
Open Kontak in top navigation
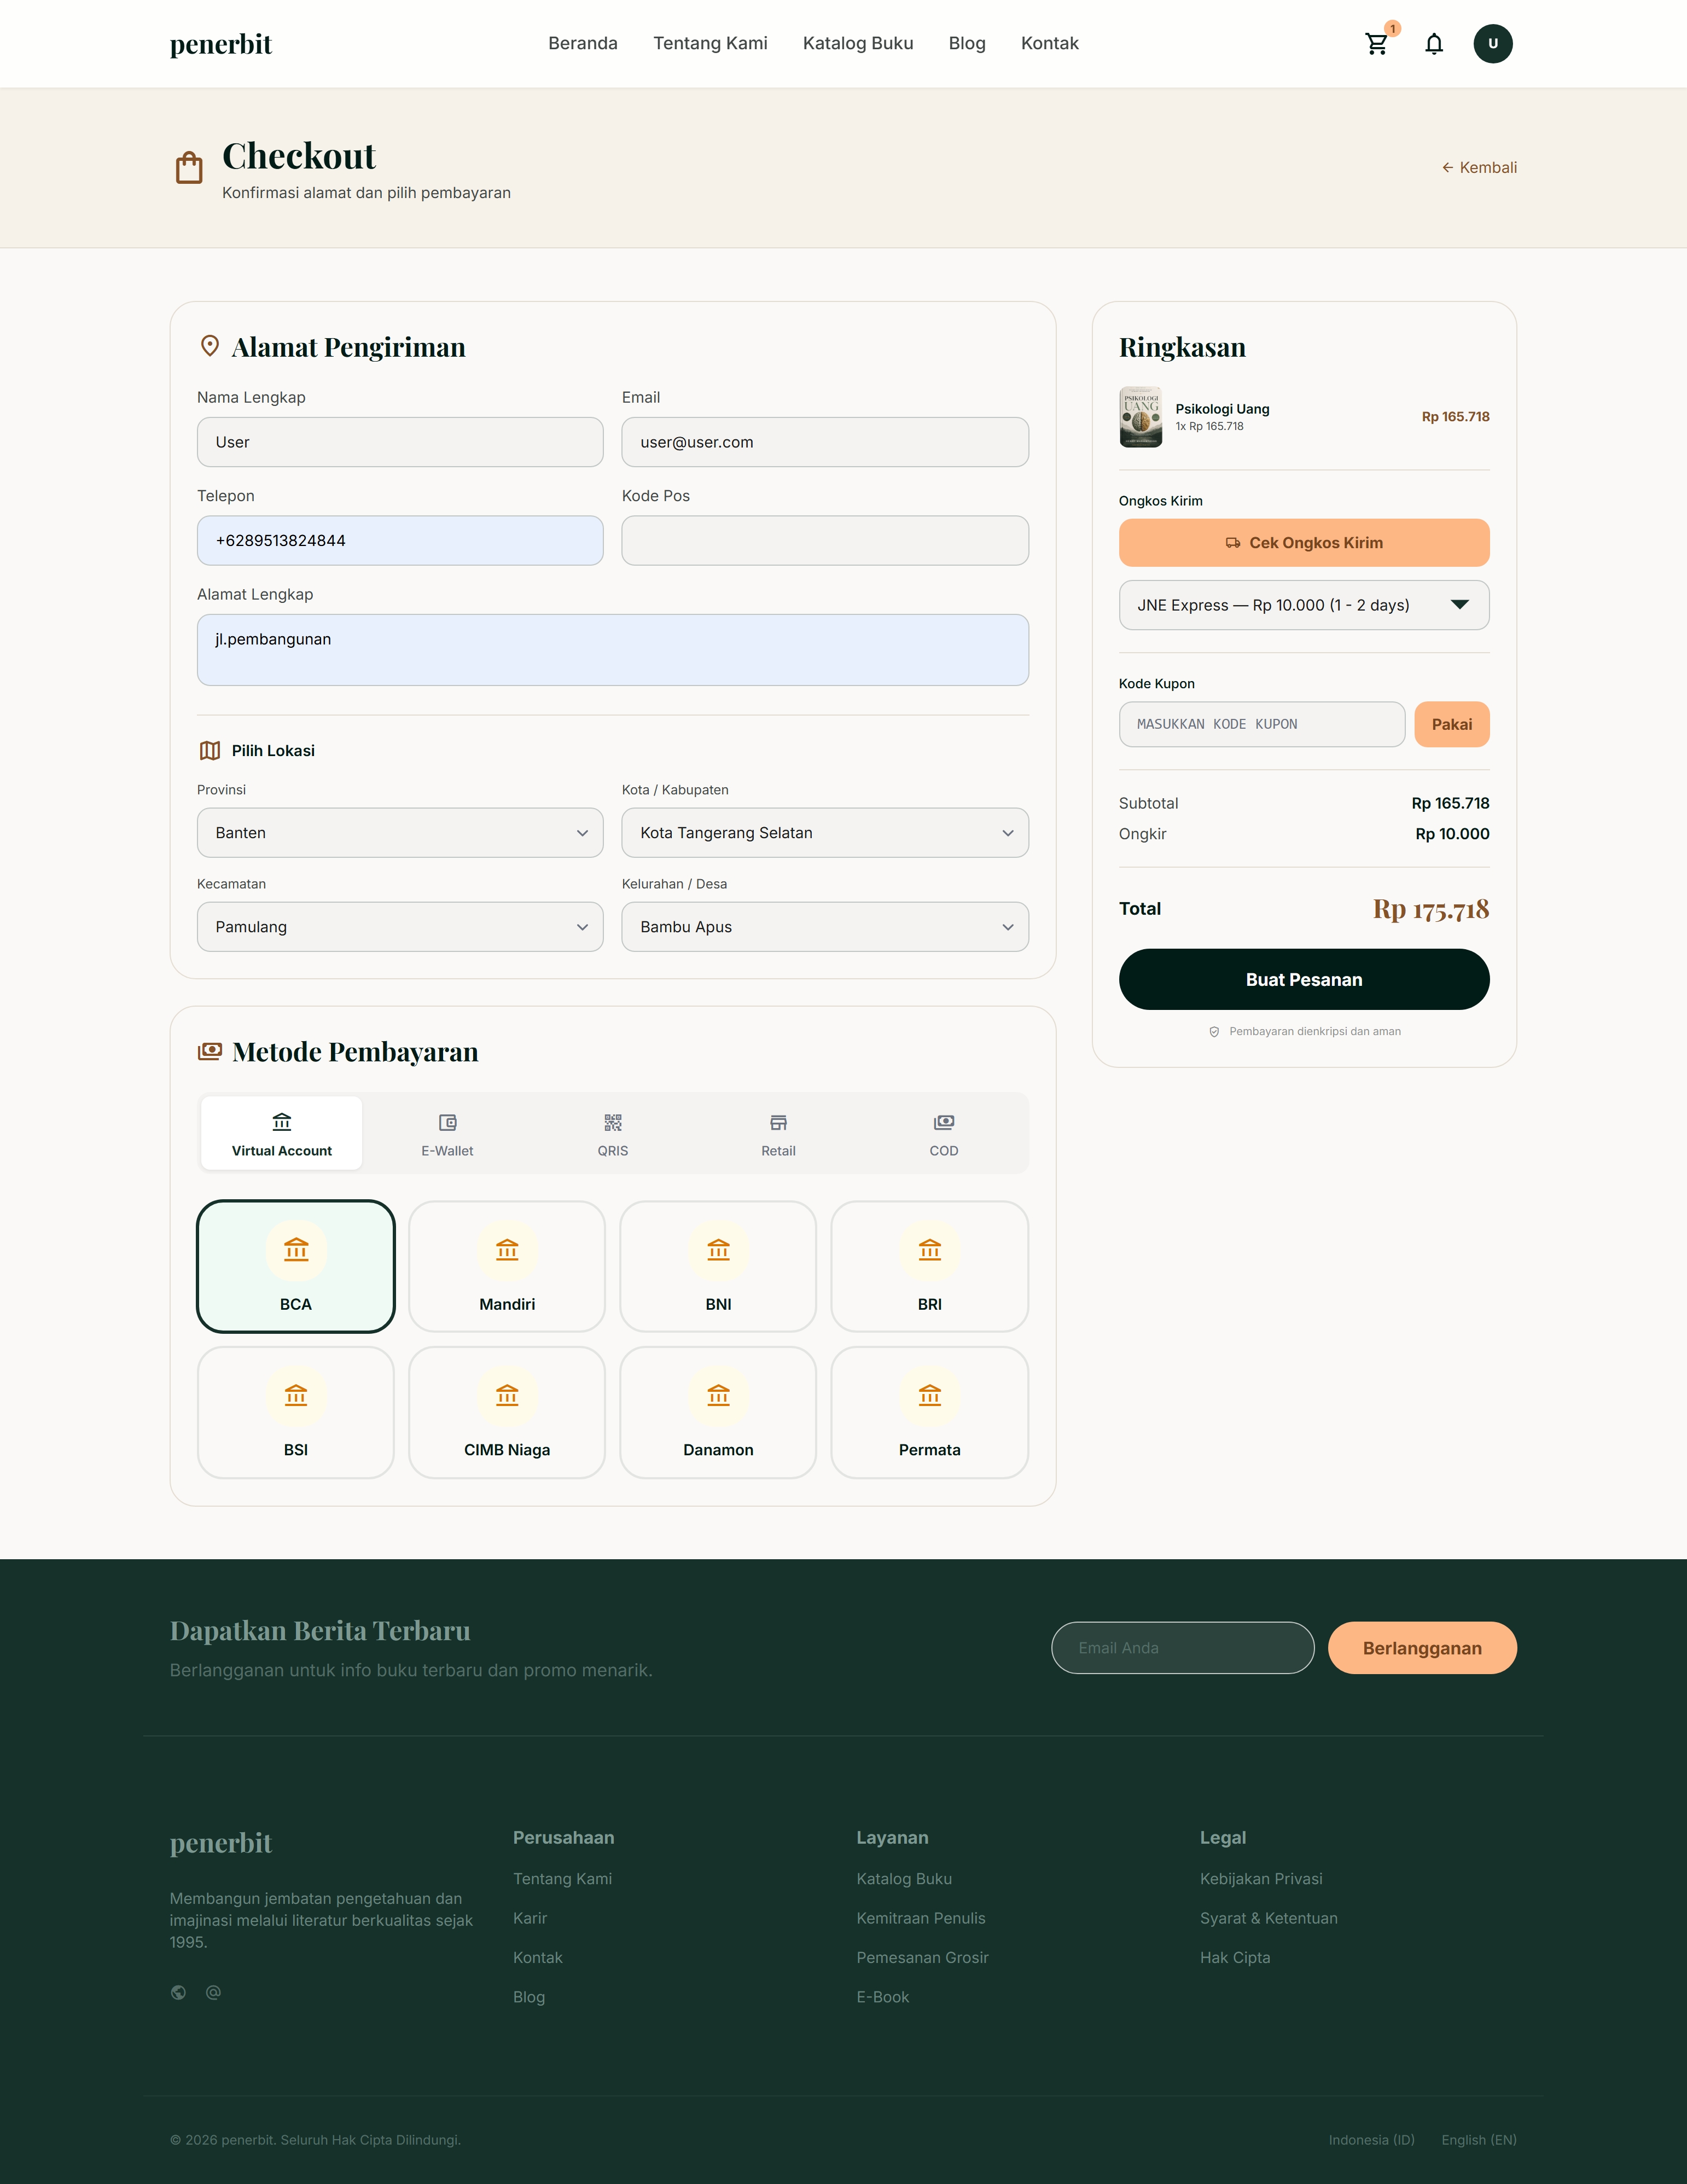point(1050,43)
